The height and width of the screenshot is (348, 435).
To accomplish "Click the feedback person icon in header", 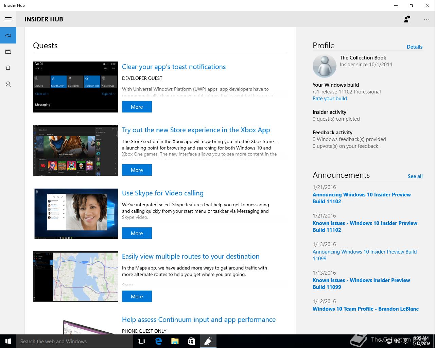I will pyautogui.click(x=407, y=19).
